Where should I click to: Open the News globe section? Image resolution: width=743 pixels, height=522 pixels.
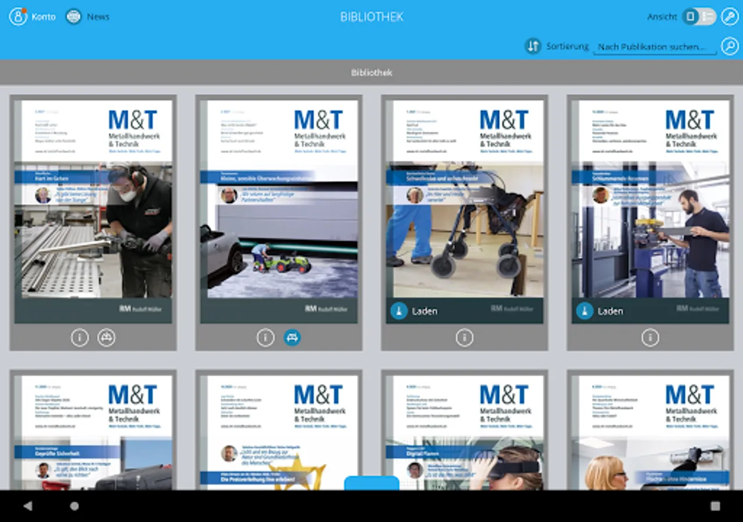click(88, 17)
